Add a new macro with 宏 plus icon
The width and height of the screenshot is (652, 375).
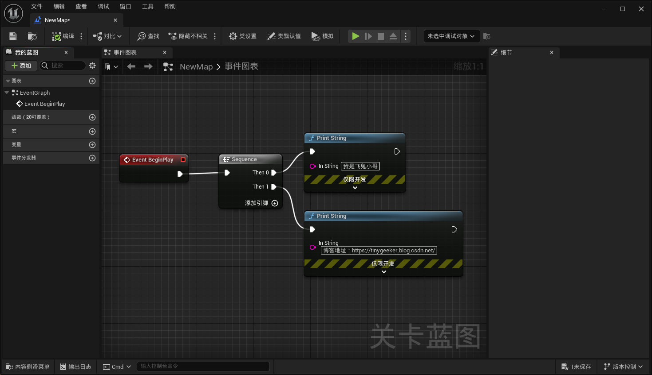(x=92, y=131)
